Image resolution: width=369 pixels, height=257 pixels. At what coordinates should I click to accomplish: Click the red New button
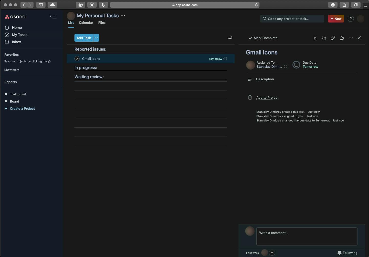click(336, 19)
